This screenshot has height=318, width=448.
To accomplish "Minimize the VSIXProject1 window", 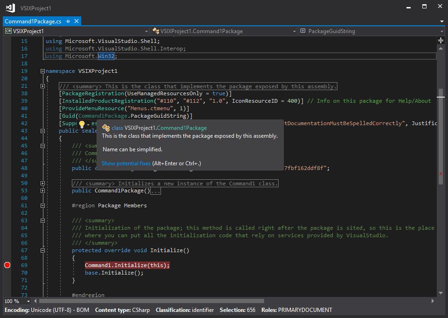I will tap(409, 7).
